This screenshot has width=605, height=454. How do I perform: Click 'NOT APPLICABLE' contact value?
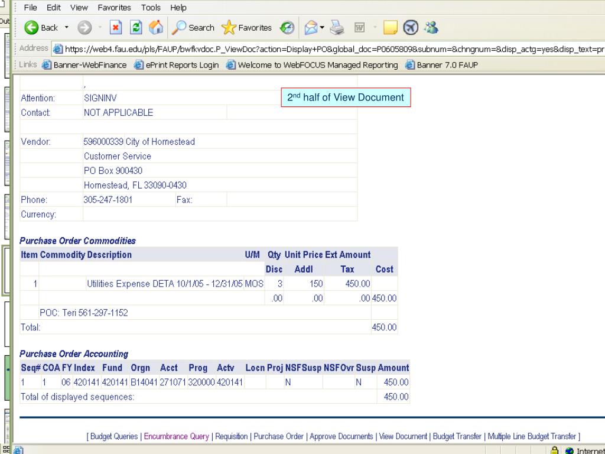(118, 113)
